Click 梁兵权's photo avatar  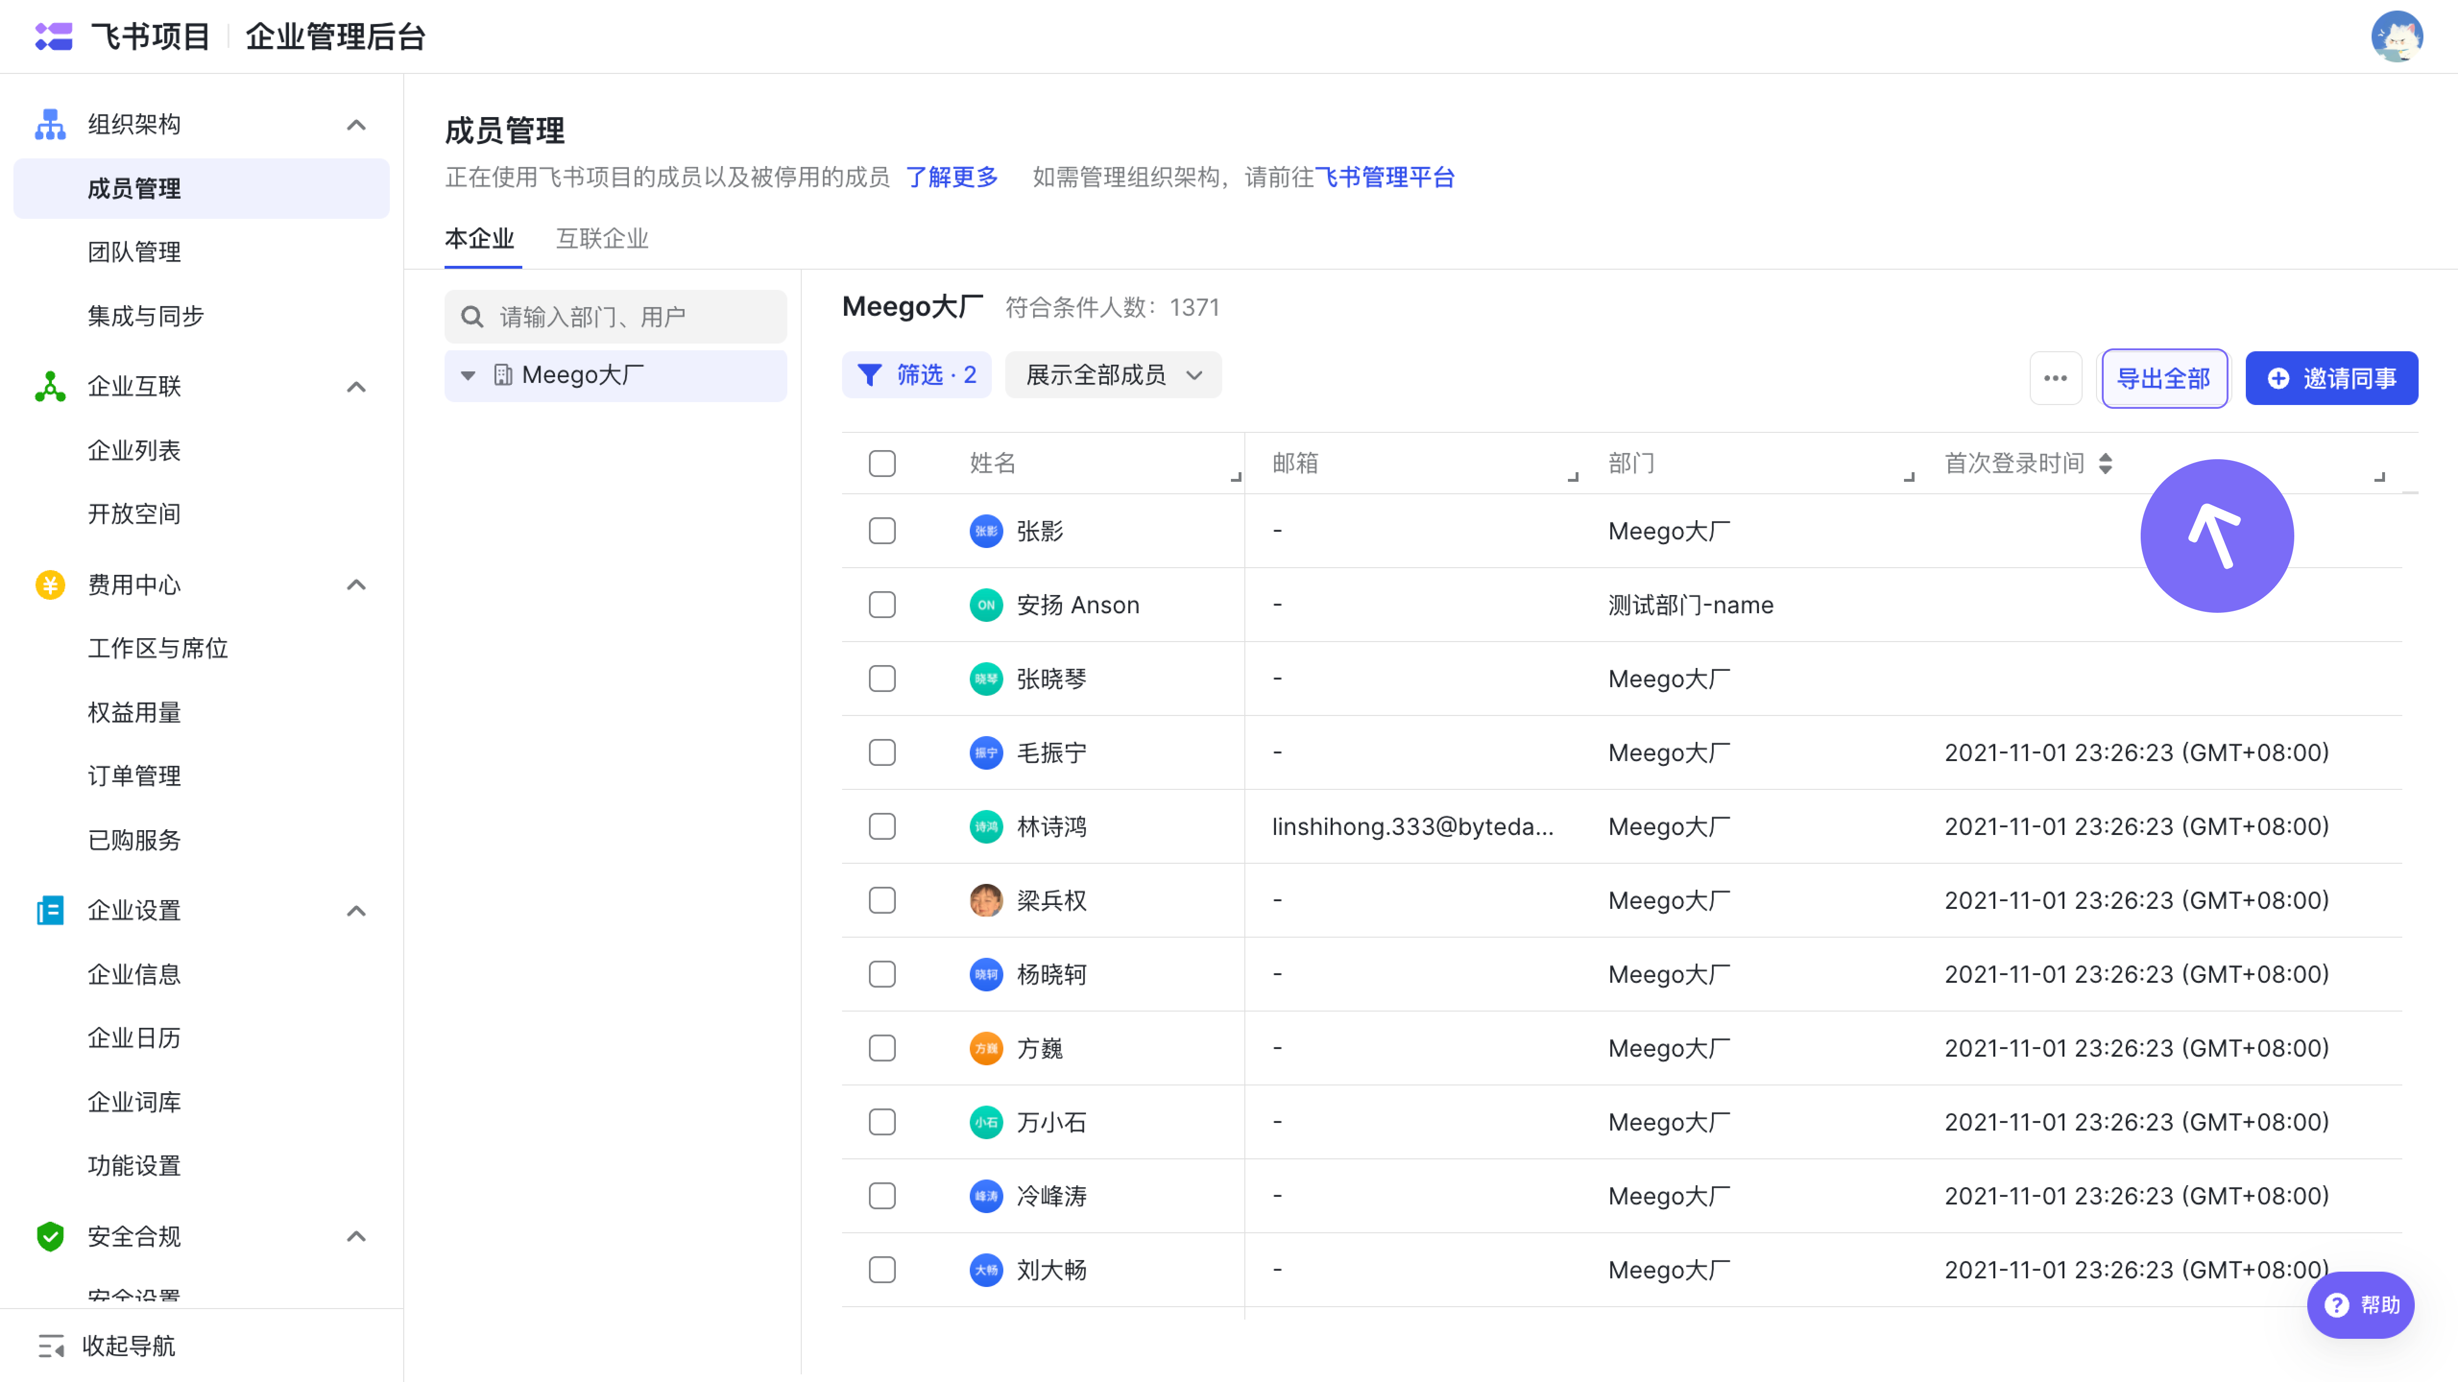(x=986, y=900)
